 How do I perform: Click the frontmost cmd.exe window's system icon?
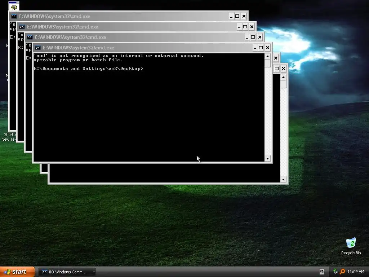pyautogui.click(x=37, y=48)
